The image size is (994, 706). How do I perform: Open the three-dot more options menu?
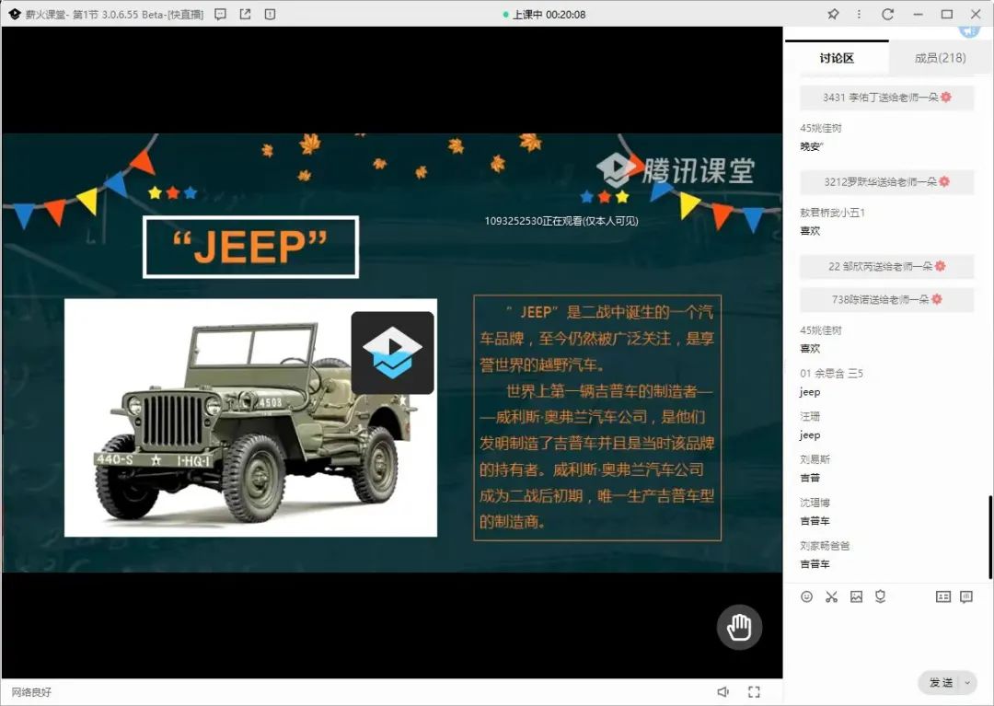point(859,14)
